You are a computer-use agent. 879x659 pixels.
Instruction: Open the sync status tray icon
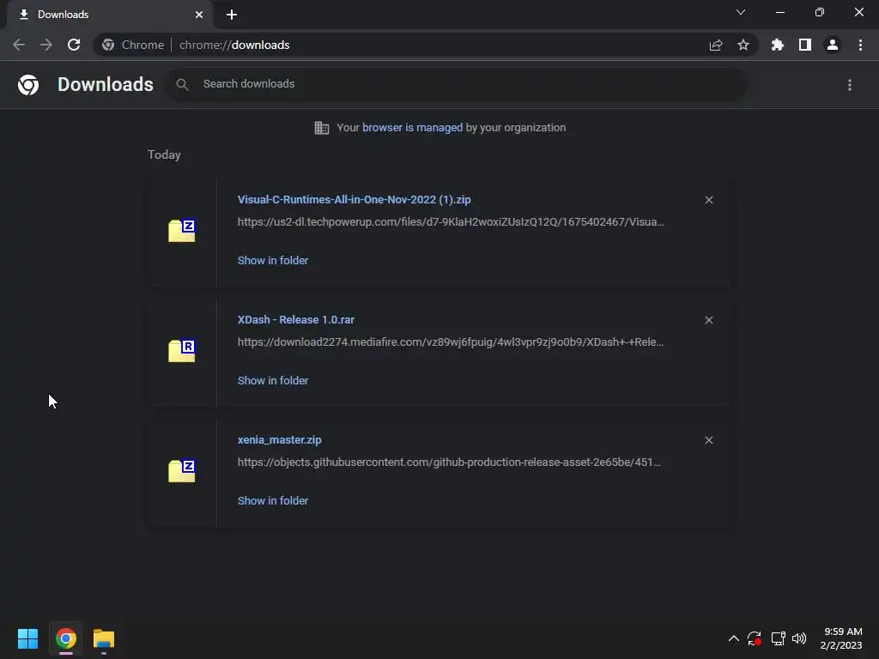click(x=755, y=638)
